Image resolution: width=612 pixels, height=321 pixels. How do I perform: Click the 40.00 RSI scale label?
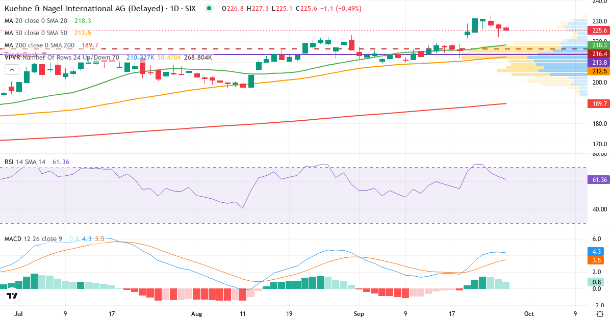pyautogui.click(x=599, y=209)
